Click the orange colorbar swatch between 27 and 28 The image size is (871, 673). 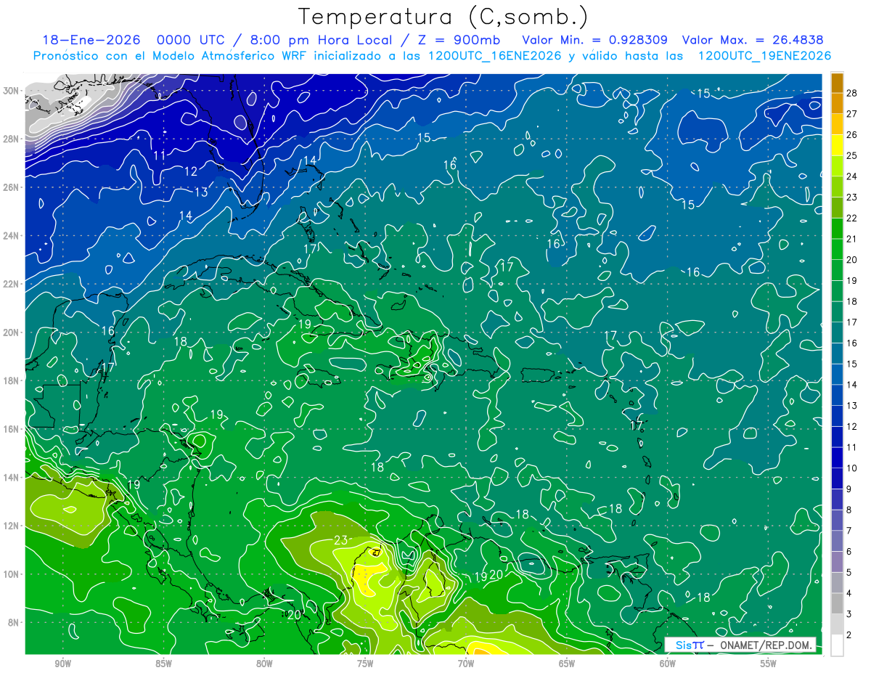pyautogui.click(x=837, y=104)
